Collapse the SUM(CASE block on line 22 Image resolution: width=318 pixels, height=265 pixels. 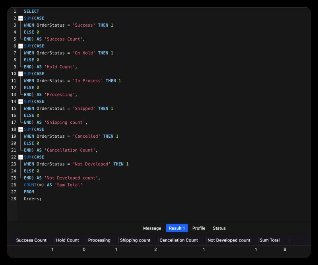(x=21, y=157)
